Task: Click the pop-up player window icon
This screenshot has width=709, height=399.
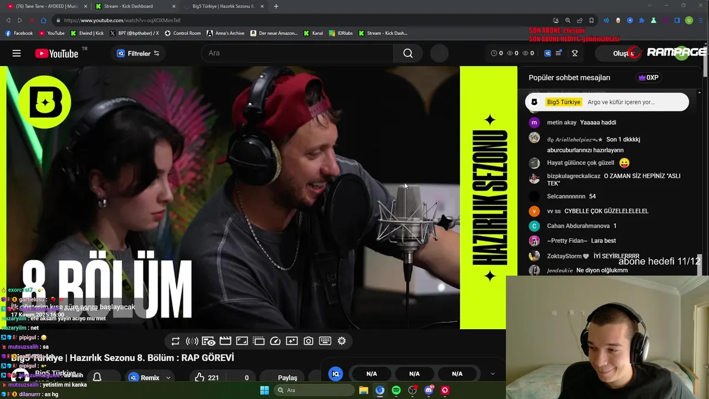Action: [259, 341]
